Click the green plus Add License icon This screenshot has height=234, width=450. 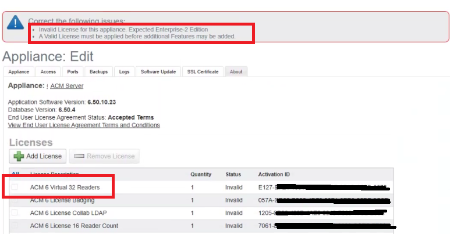(19, 156)
